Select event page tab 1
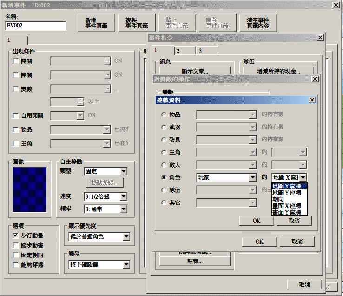This screenshot has height=296, width=343. 16,40
